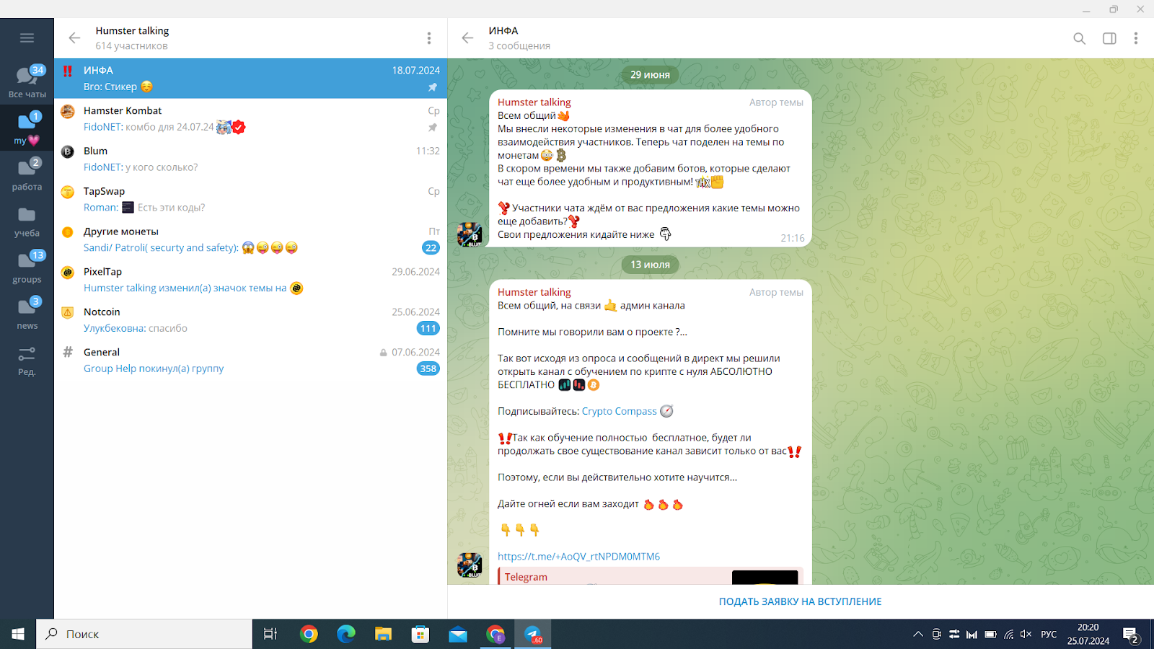
Task: Click the pin icon on the ИНФА topic
Action: pyautogui.click(x=433, y=87)
